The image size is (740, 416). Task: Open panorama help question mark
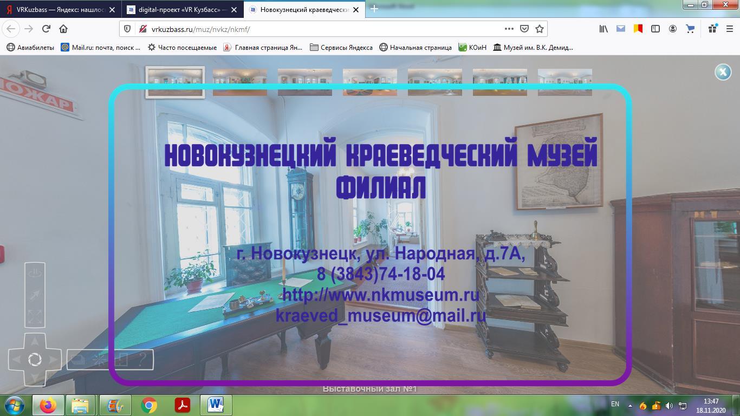point(142,360)
